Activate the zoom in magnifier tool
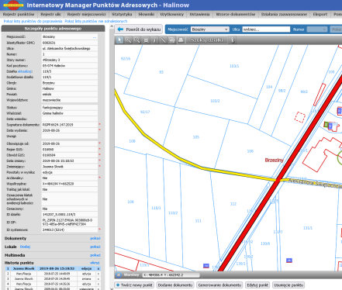 (128, 40)
